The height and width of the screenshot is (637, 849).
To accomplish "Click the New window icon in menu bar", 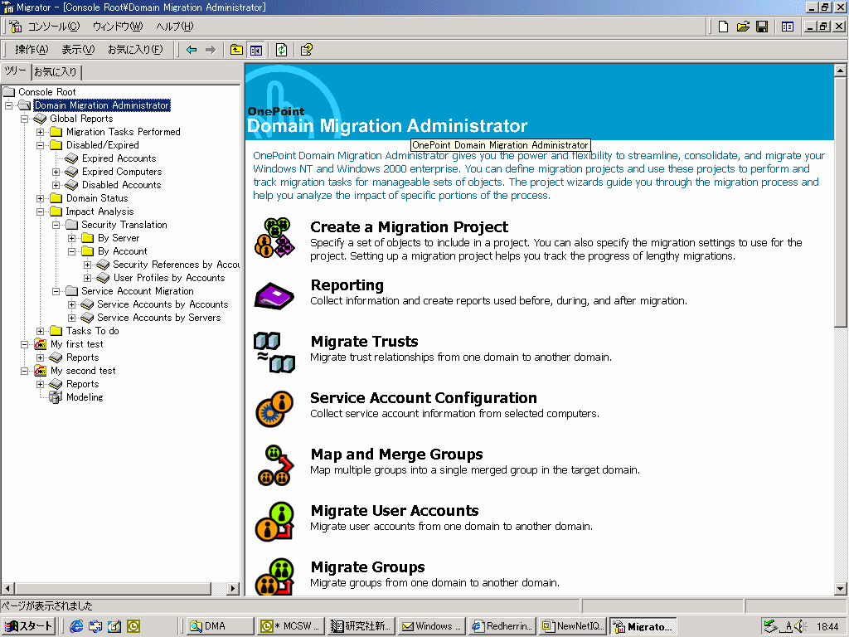I will (x=788, y=27).
